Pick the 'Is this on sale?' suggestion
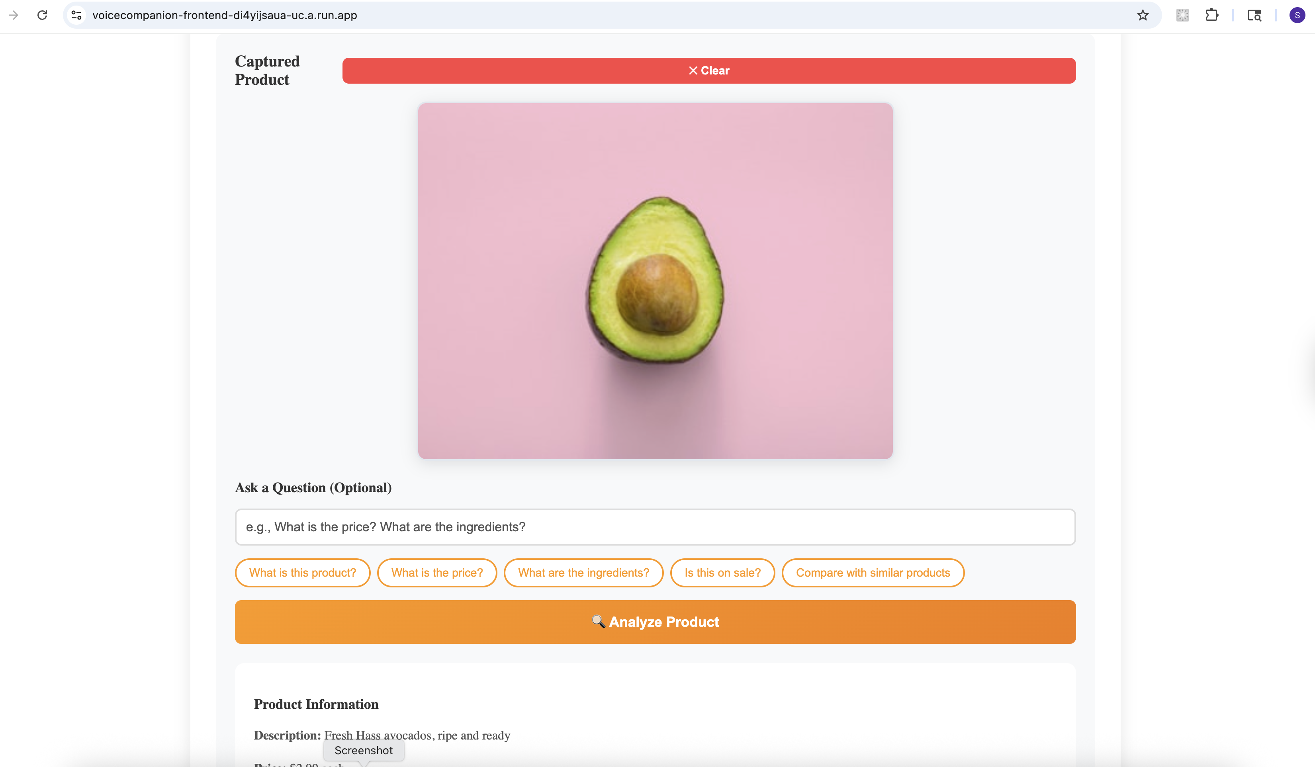1315x767 pixels. coord(722,572)
